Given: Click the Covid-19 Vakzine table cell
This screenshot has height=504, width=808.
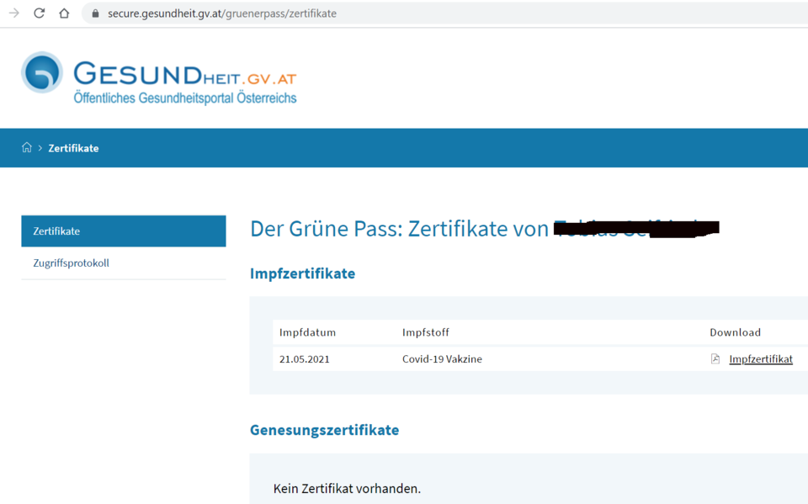Looking at the screenshot, I should pos(442,358).
